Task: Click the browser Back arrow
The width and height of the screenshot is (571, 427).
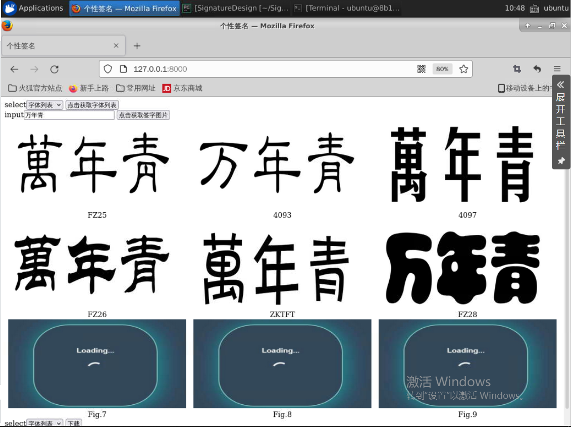Action: pos(14,69)
